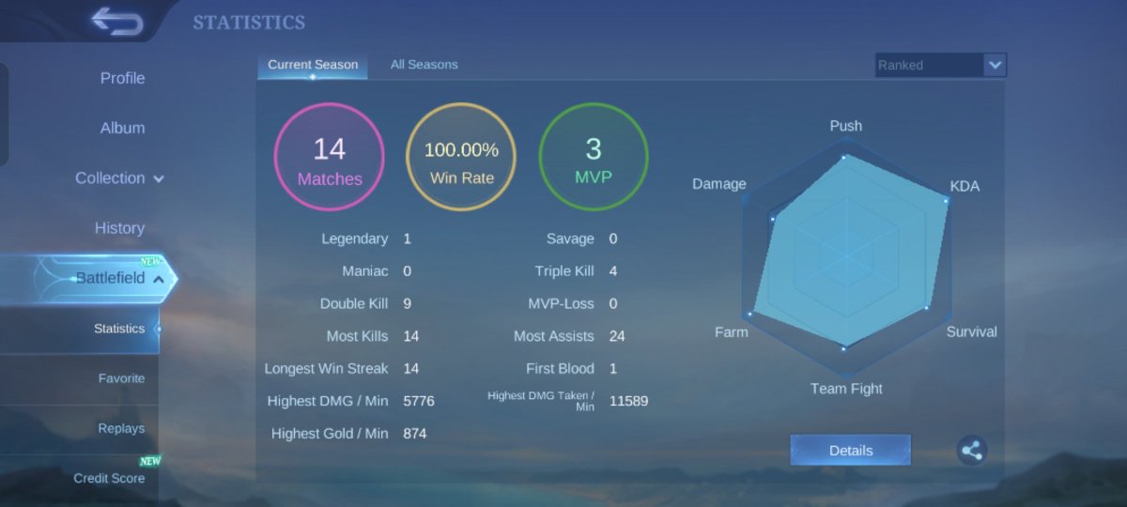Click the Farm label on radar chart
The width and height of the screenshot is (1127, 507).
click(x=732, y=331)
